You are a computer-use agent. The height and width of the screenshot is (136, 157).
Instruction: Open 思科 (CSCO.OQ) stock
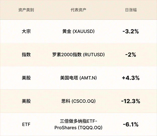pos(78,101)
